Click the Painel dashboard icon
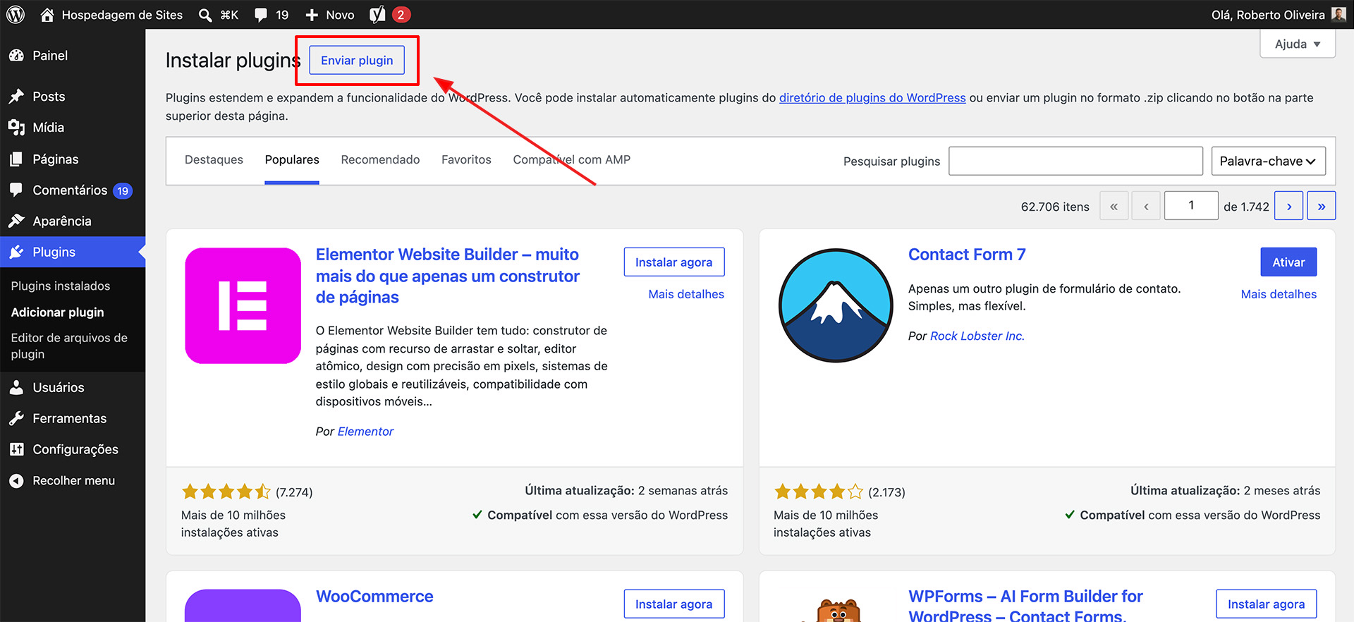 [16, 56]
